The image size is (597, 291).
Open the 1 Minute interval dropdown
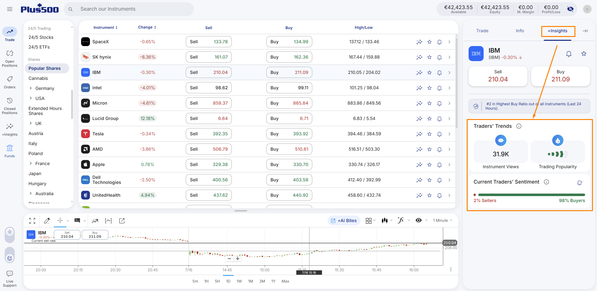(443, 221)
